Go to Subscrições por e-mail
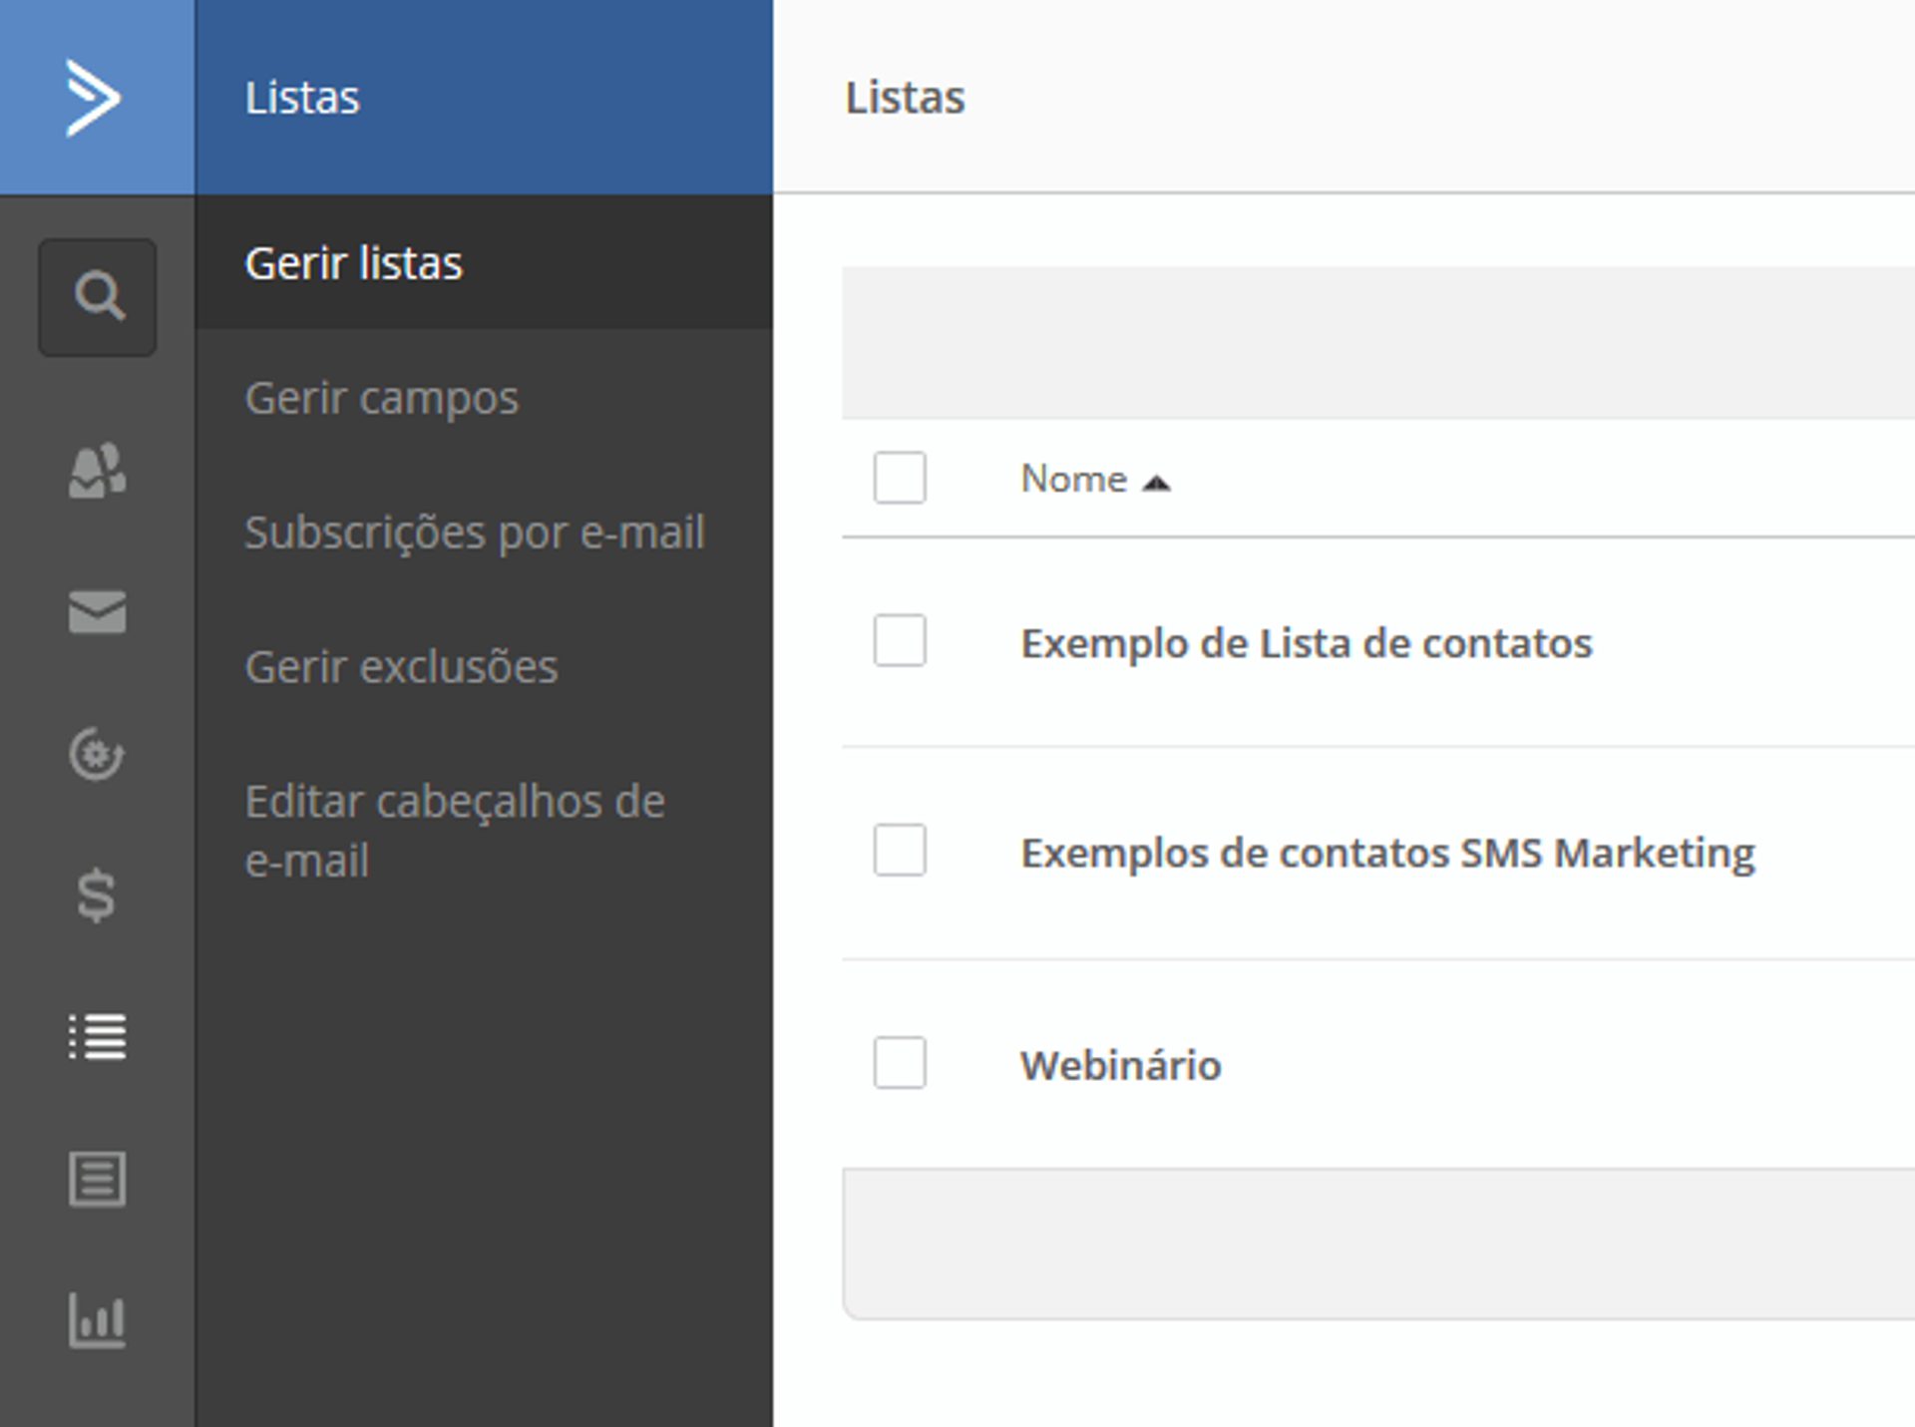1915x1427 pixels. 474,533
